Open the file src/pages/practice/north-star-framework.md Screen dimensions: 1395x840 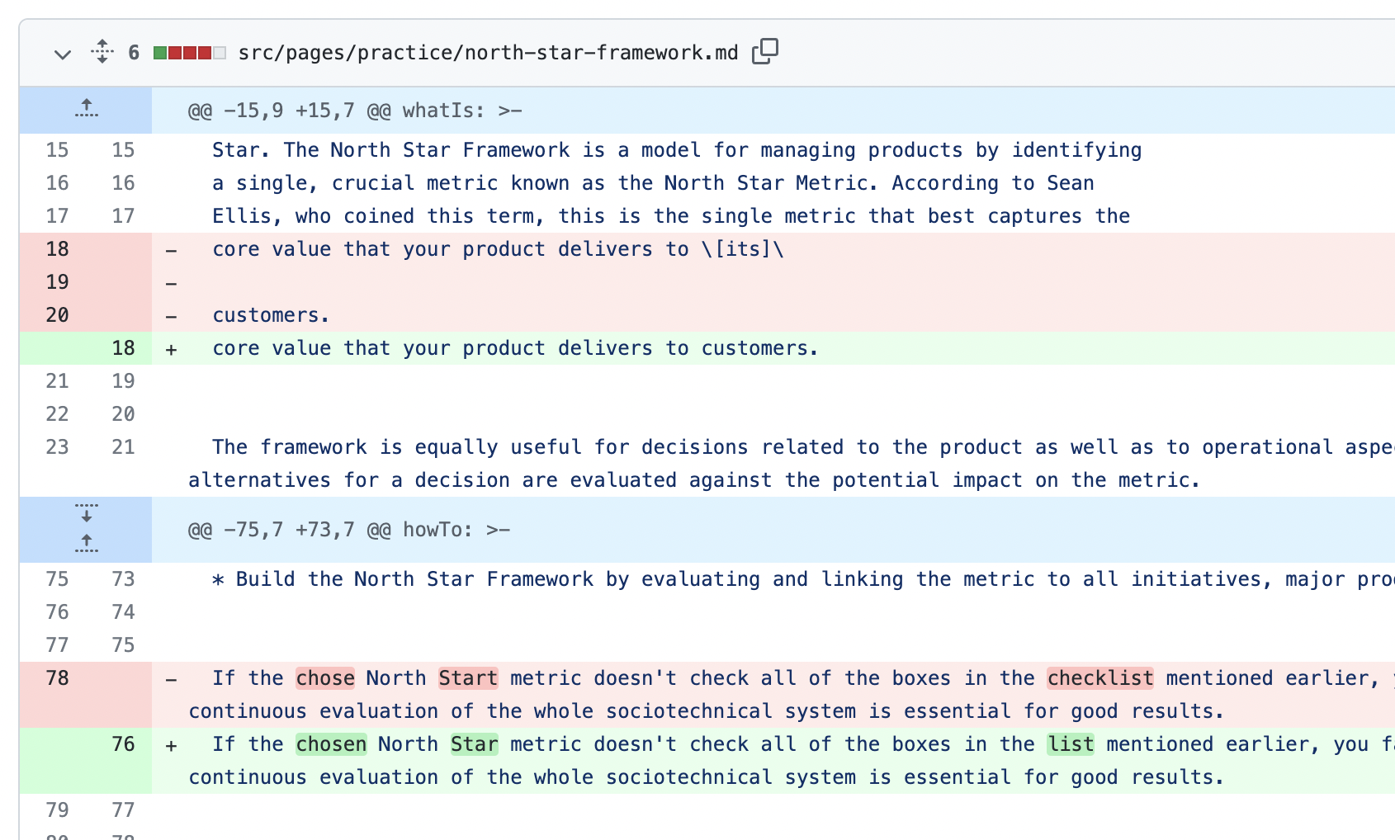(x=489, y=51)
